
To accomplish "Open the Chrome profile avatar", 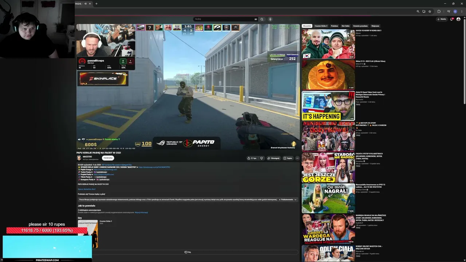I will [x=455, y=11].
